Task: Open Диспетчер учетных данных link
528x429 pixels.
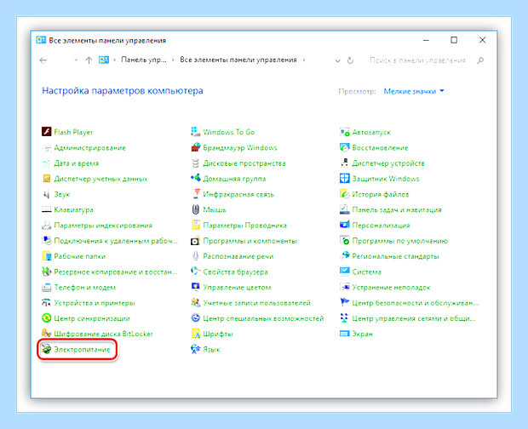Action: (x=100, y=179)
